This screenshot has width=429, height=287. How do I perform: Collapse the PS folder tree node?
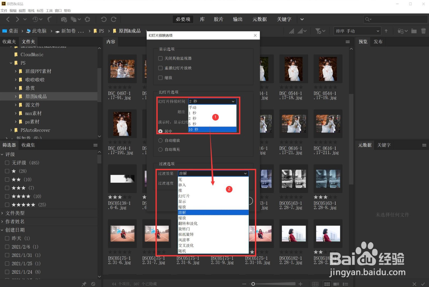[x=11, y=63]
